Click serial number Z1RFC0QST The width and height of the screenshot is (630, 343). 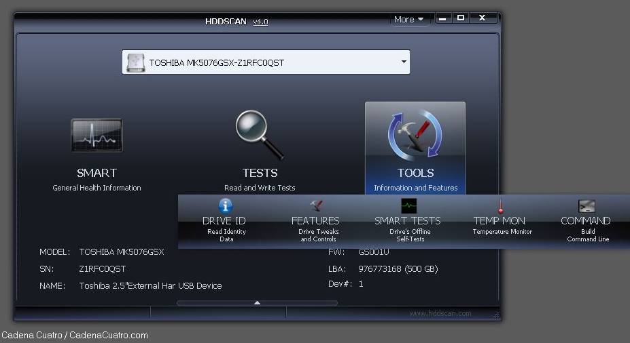tap(103, 269)
